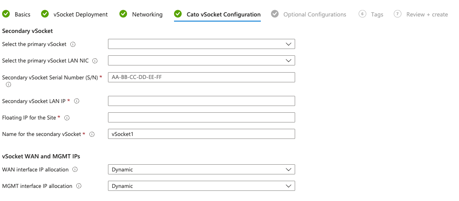This screenshot has height=201, width=459.
Task: Expand the primary vSocket LAN NIC dropdown
Action: [x=201, y=61]
